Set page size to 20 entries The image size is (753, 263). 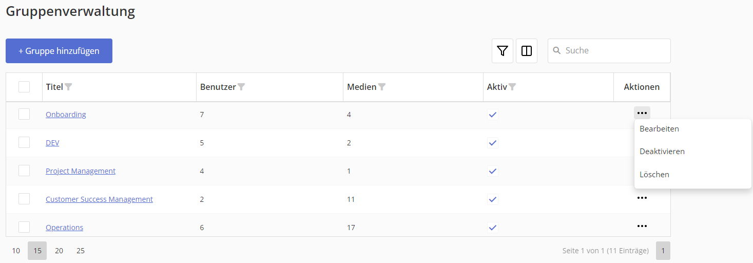[59, 251]
